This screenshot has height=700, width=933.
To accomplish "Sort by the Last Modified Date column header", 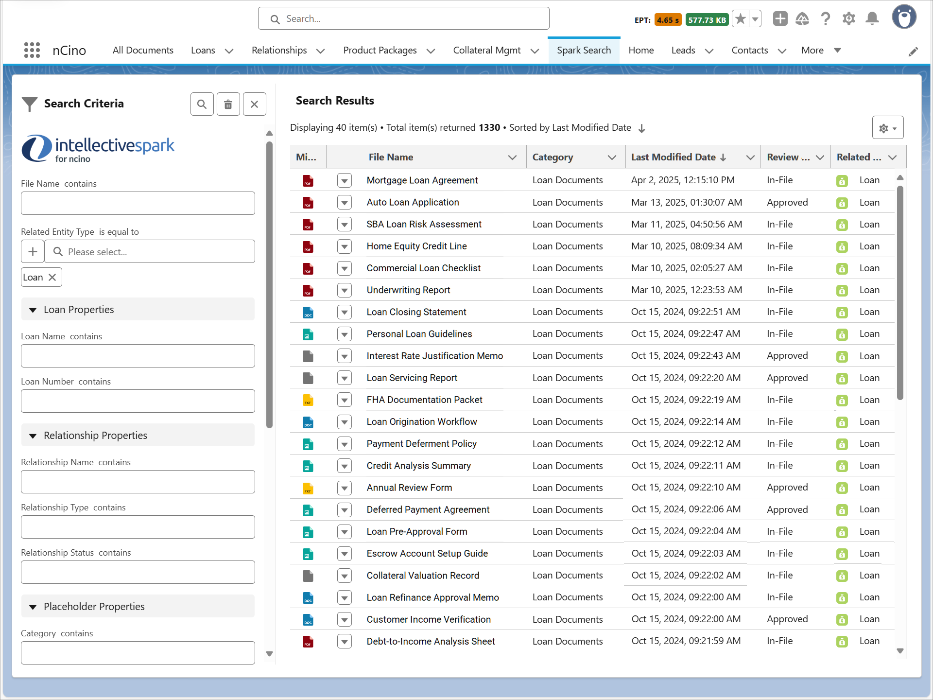I will click(673, 157).
